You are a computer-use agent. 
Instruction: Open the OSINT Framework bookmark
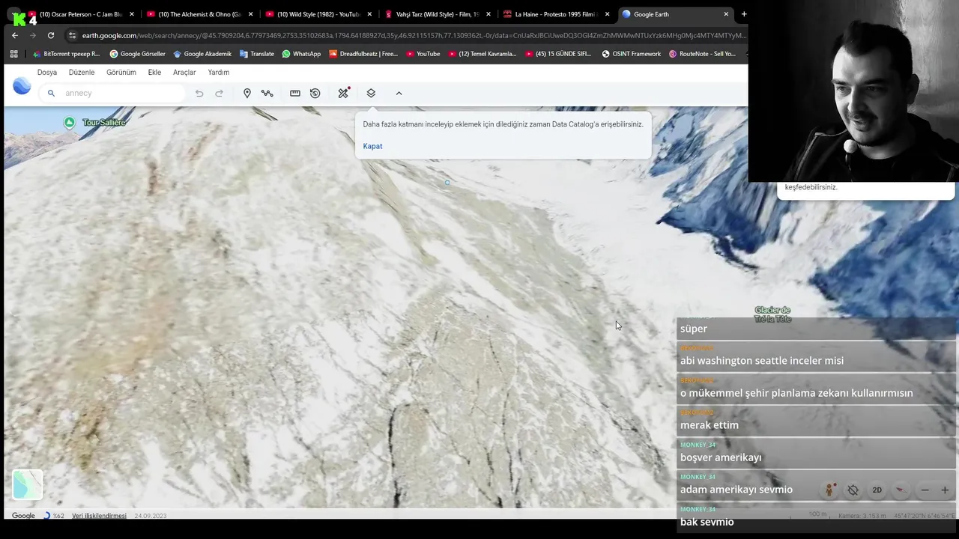(632, 54)
